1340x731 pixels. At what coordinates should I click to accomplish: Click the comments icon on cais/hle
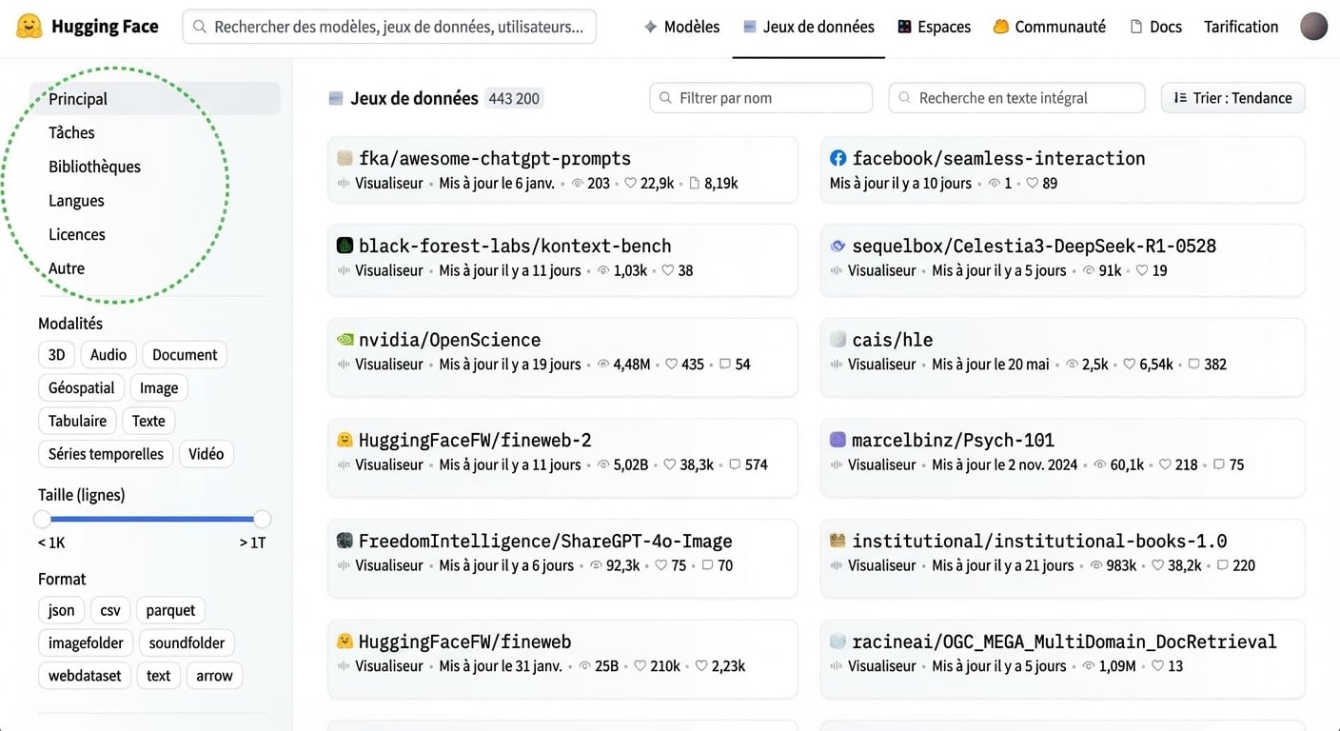coord(1193,365)
